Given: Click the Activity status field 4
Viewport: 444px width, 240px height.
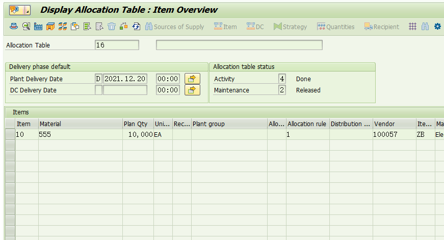Looking at the screenshot, I should tap(282, 79).
